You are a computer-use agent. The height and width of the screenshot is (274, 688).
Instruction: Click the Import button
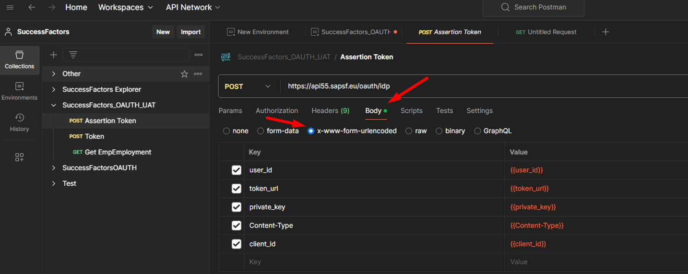tap(190, 32)
